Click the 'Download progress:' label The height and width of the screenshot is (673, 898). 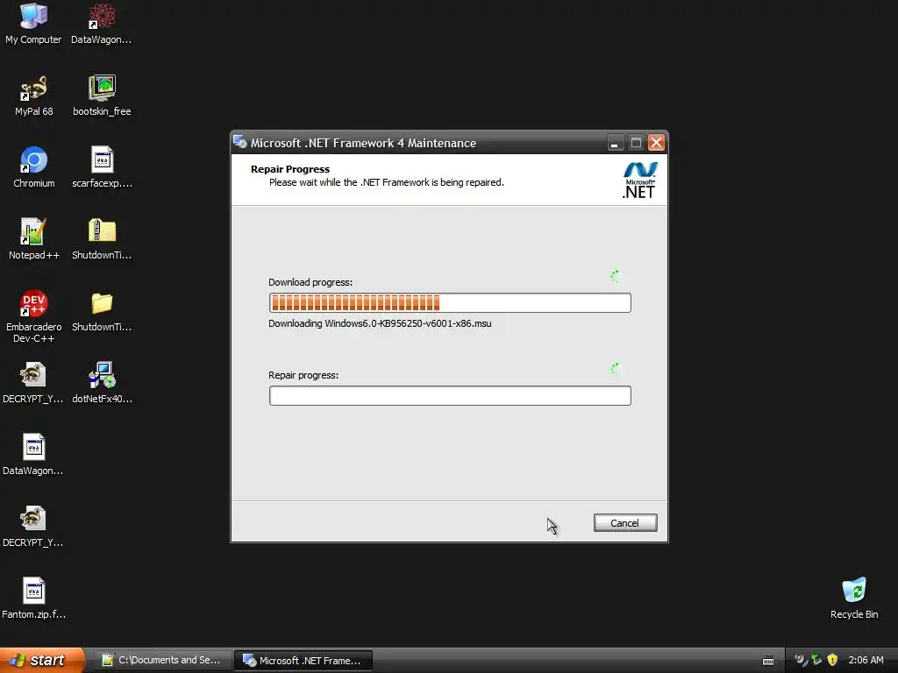coord(310,282)
